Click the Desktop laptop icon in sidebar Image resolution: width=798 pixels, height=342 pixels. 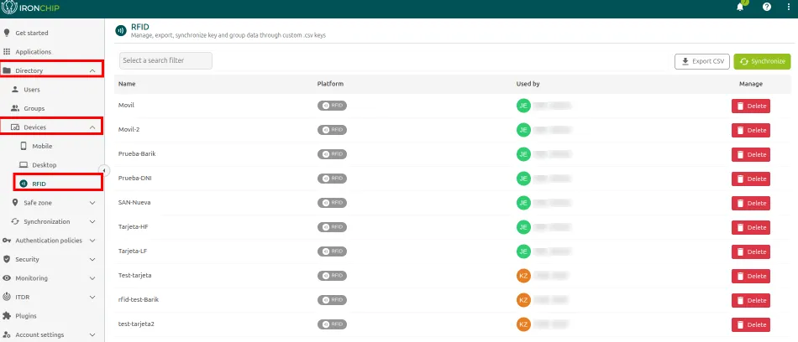click(x=24, y=164)
